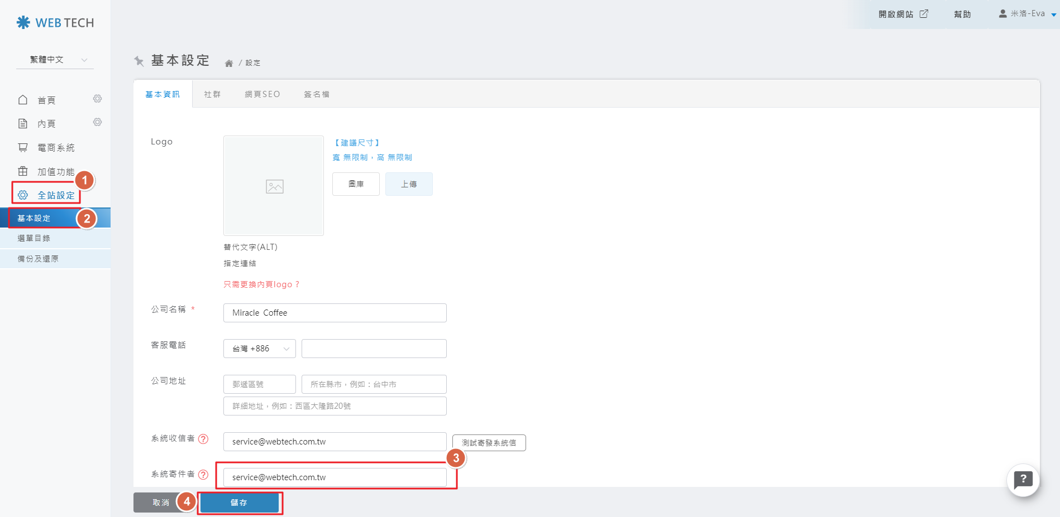Screen dimensions: 1060x517
Task: Click the 只需更換內頁logo link
Action: (261, 284)
